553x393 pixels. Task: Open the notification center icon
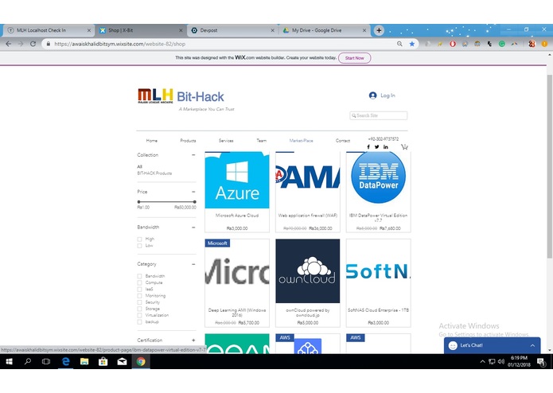tap(541, 362)
